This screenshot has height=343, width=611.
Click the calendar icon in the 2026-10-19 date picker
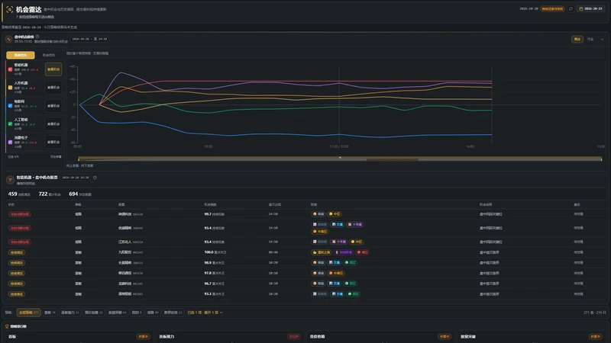click(x=580, y=8)
